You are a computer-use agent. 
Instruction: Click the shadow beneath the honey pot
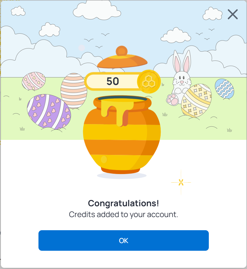click(x=122, y=175)
